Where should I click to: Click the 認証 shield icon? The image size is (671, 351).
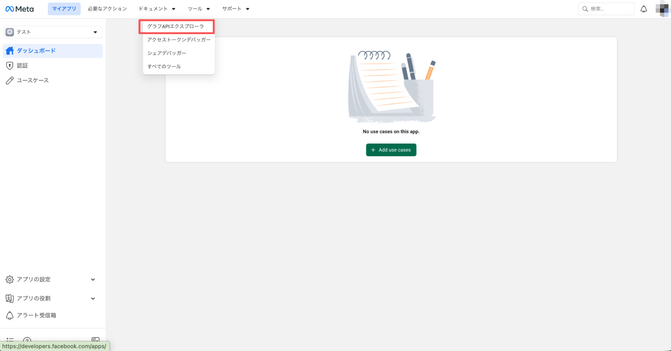coord(9,65)
